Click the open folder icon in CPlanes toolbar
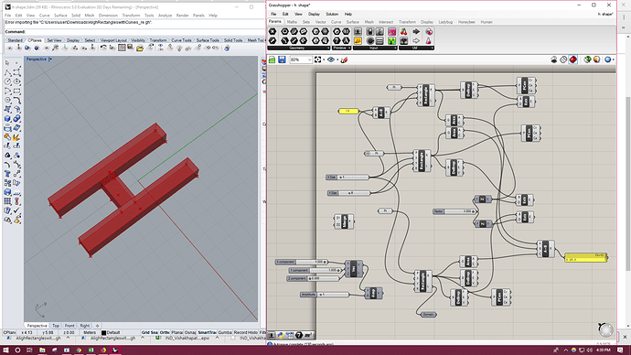The image size is (631, 355). point(140,48)
